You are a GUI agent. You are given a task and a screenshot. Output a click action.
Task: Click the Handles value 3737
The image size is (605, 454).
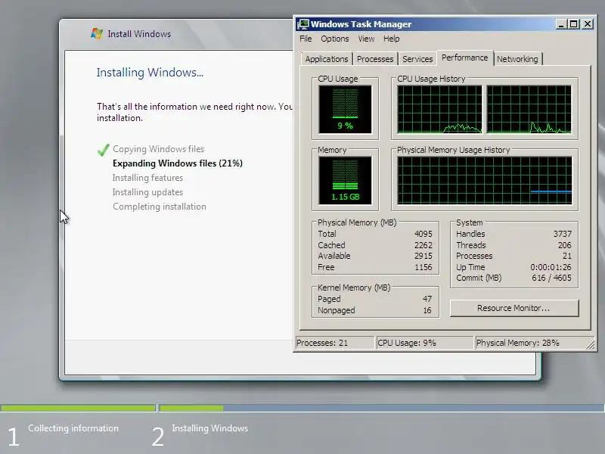pos(562,234)
